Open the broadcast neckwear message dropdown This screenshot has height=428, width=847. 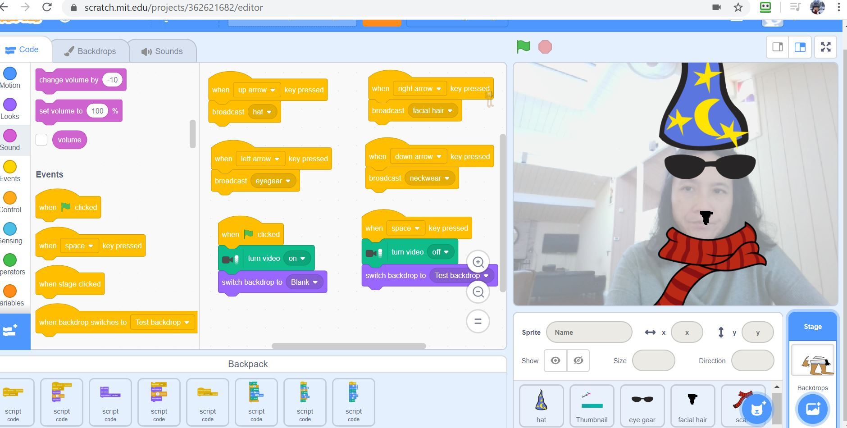(429, 178)
